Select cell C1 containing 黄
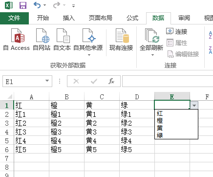Image resolution: width=213 pixels, height=177 pixels. coord(102,106)
